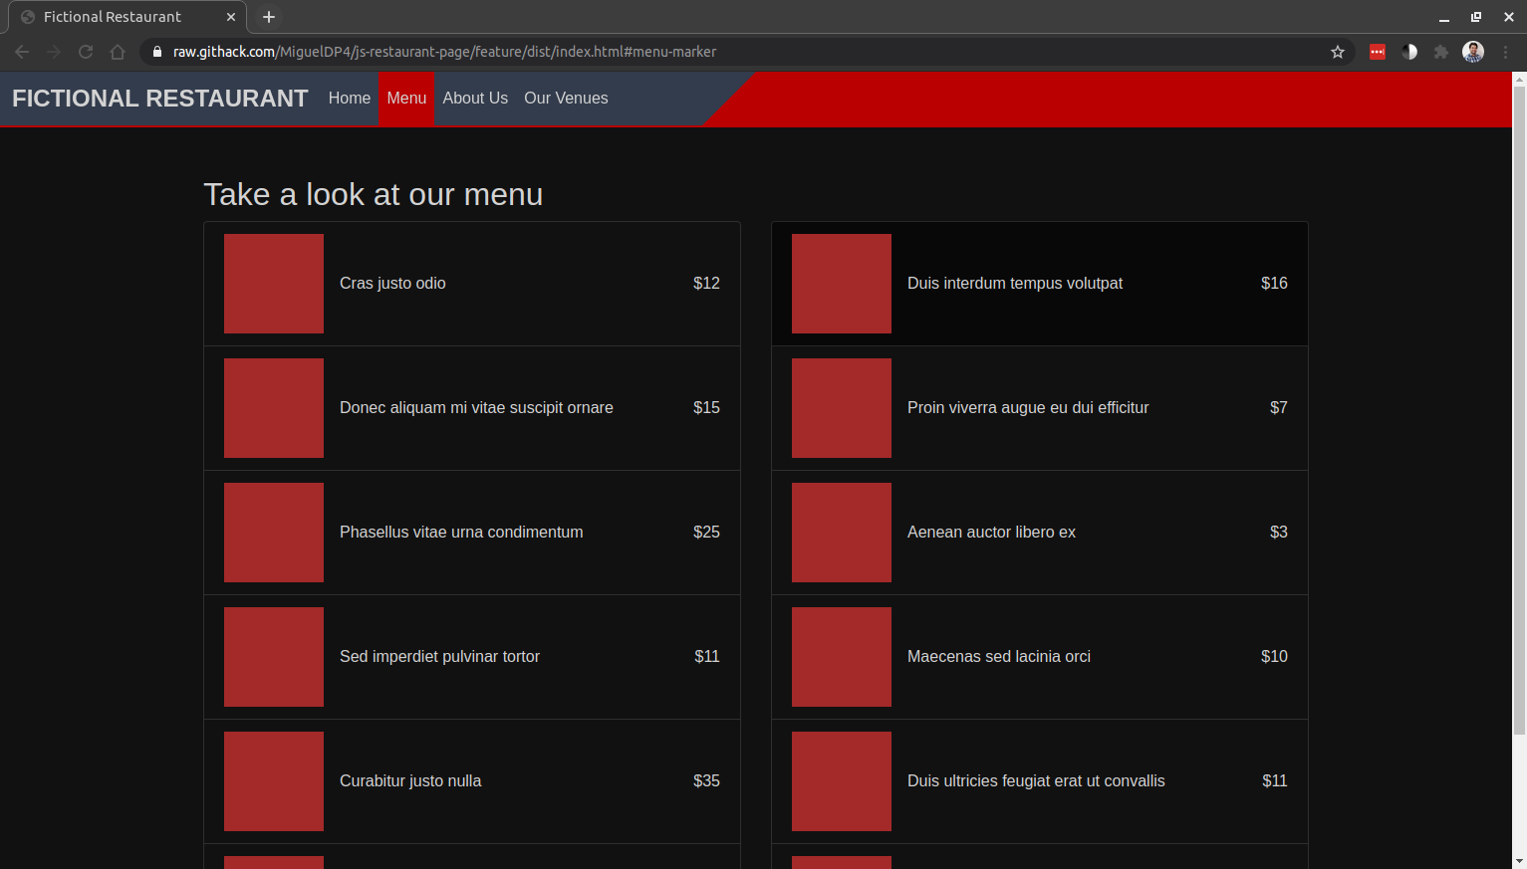Viewport: 1527px width, 869px height.
Task: Click the dark mode extension icon
Action: pyautogui.click(x=1409, y=52)
